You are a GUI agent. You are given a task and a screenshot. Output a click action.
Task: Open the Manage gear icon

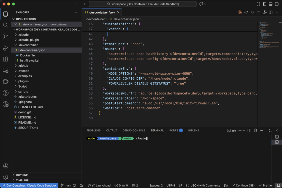[x=6, y=177]
